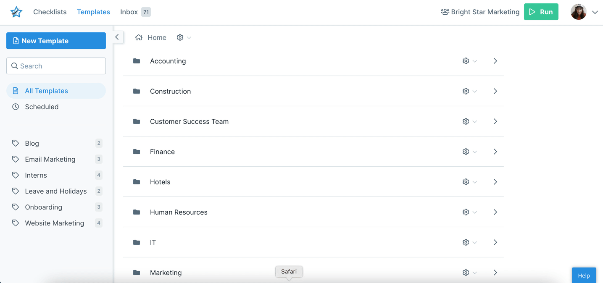This screenshot has height=283, width=603.
Task: Open settings dropdown for Customer Success Team
Action: click(x=469, y=121)
